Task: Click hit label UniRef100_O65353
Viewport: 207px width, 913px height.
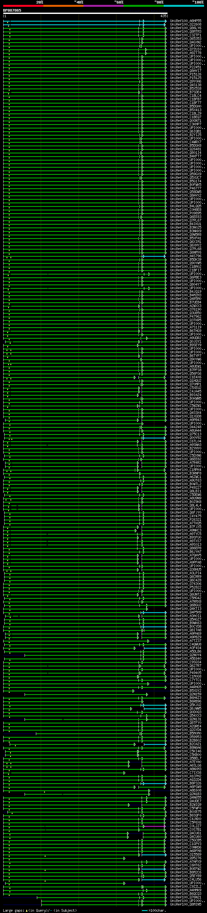Action: tap(185, 39)
